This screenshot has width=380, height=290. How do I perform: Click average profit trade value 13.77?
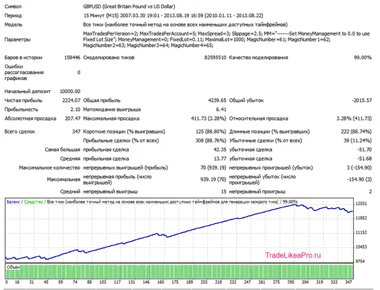coord(220,159)
